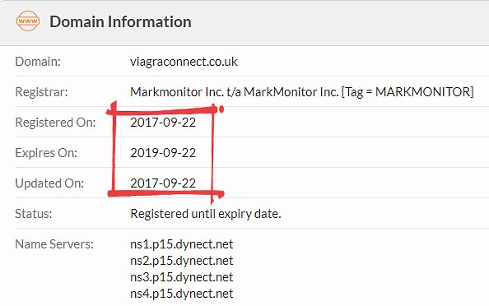Click the Registered until expiry date text
This screenshot has width=489, height=306.
(x=206, y=214)
